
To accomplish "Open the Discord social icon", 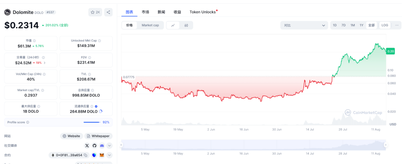I will tap(102, 145).
